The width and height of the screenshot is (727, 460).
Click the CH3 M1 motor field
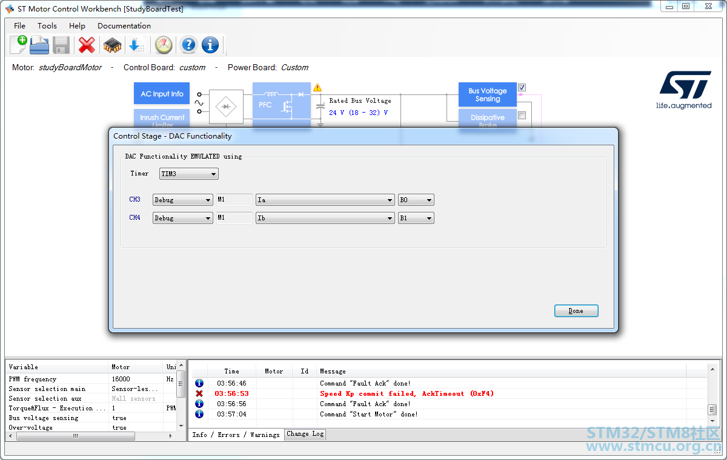(x=234, y=200)
